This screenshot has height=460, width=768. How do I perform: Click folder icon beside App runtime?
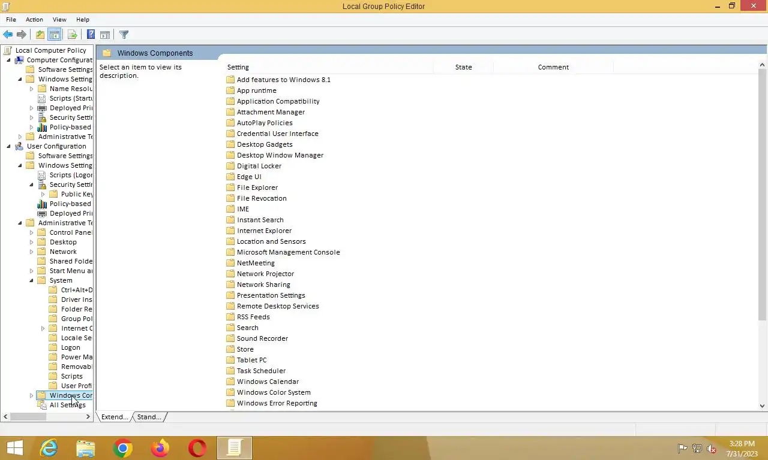pos(230,90)
